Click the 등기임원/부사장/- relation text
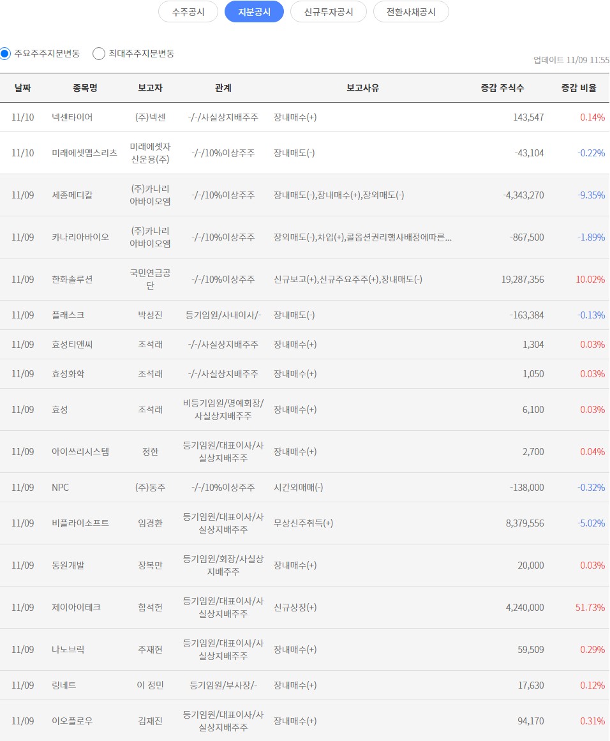 coord(223,685)
